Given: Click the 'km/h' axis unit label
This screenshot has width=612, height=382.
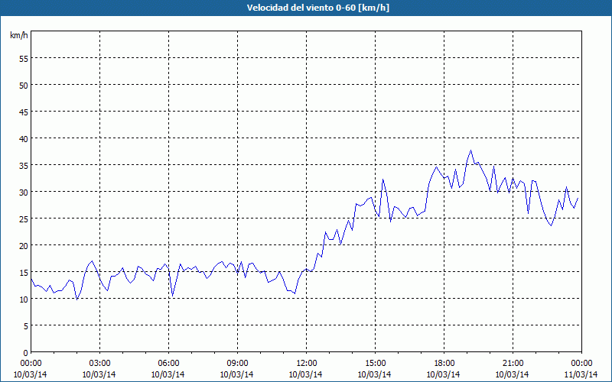Looking at the screenshot, I should tap(18, 35).
